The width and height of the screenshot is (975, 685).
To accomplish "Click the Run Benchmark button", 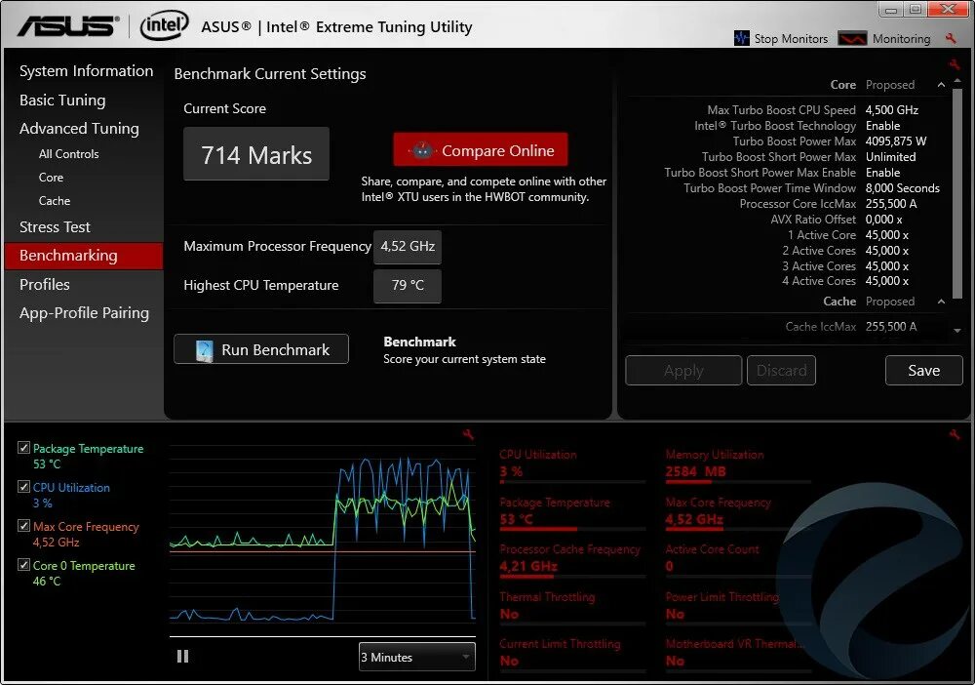I will (261, 349).
